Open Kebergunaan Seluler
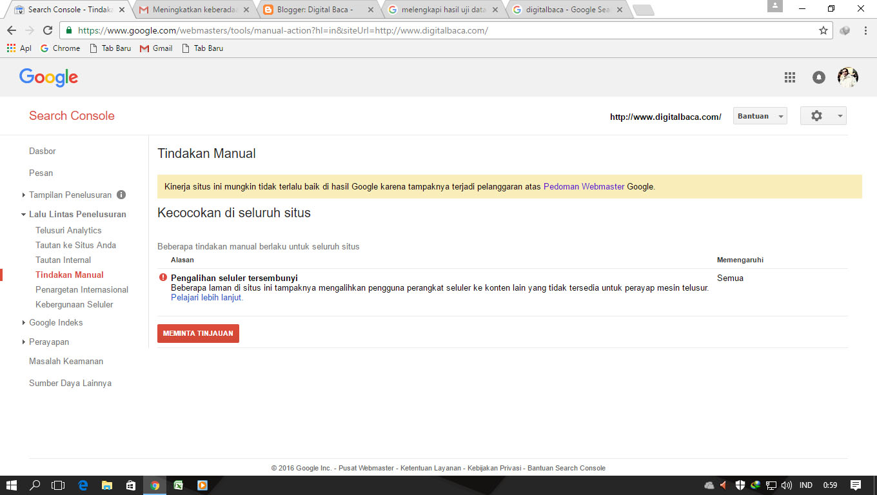 pos(74,304)
